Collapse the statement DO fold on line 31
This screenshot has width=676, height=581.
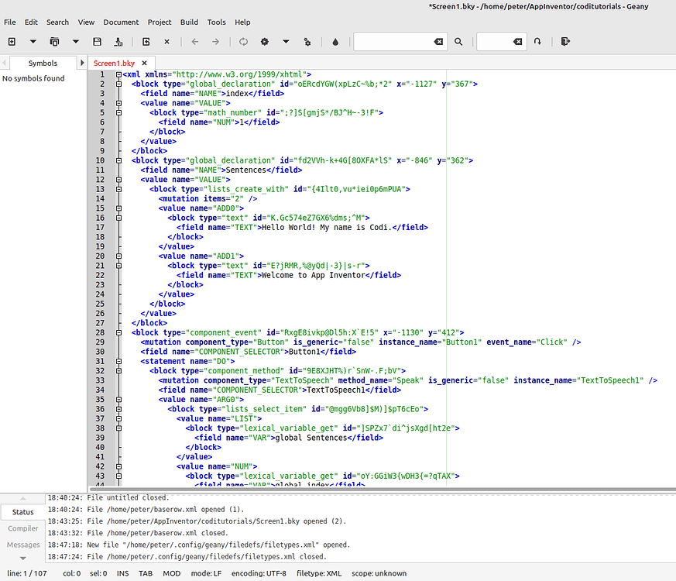point(118,361)
